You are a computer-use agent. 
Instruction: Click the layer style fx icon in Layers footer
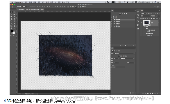pyautogui.click(x=145, y=94)
